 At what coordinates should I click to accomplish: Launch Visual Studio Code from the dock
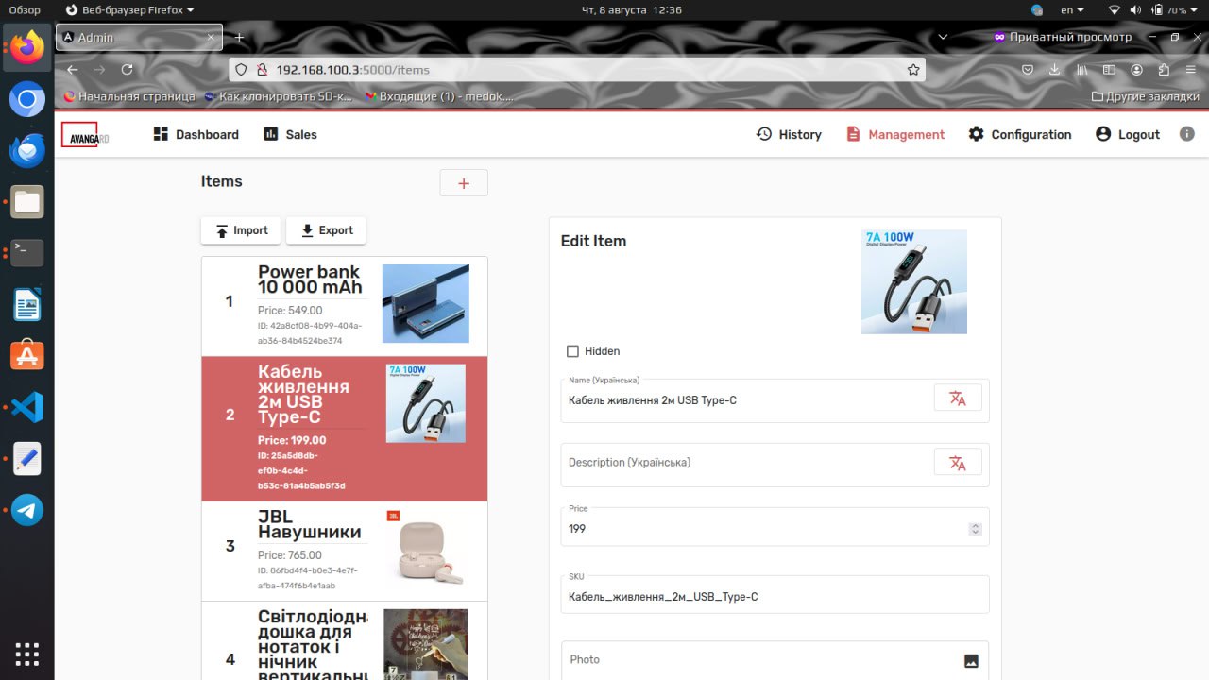[27, 408]
